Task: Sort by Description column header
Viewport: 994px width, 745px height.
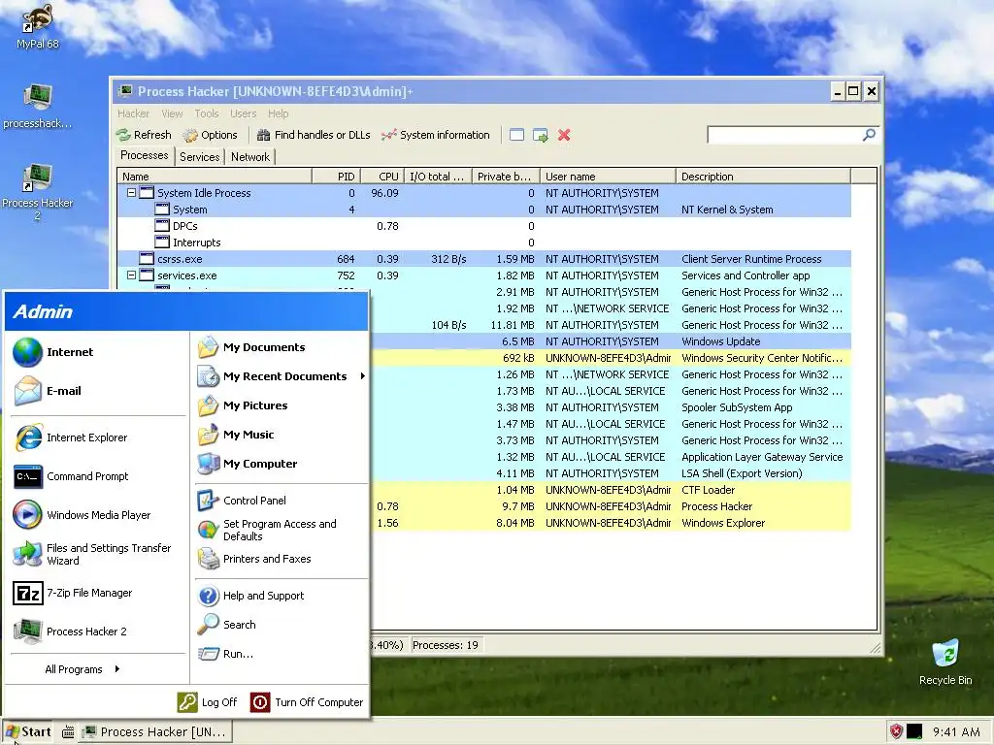Action: 763,177
